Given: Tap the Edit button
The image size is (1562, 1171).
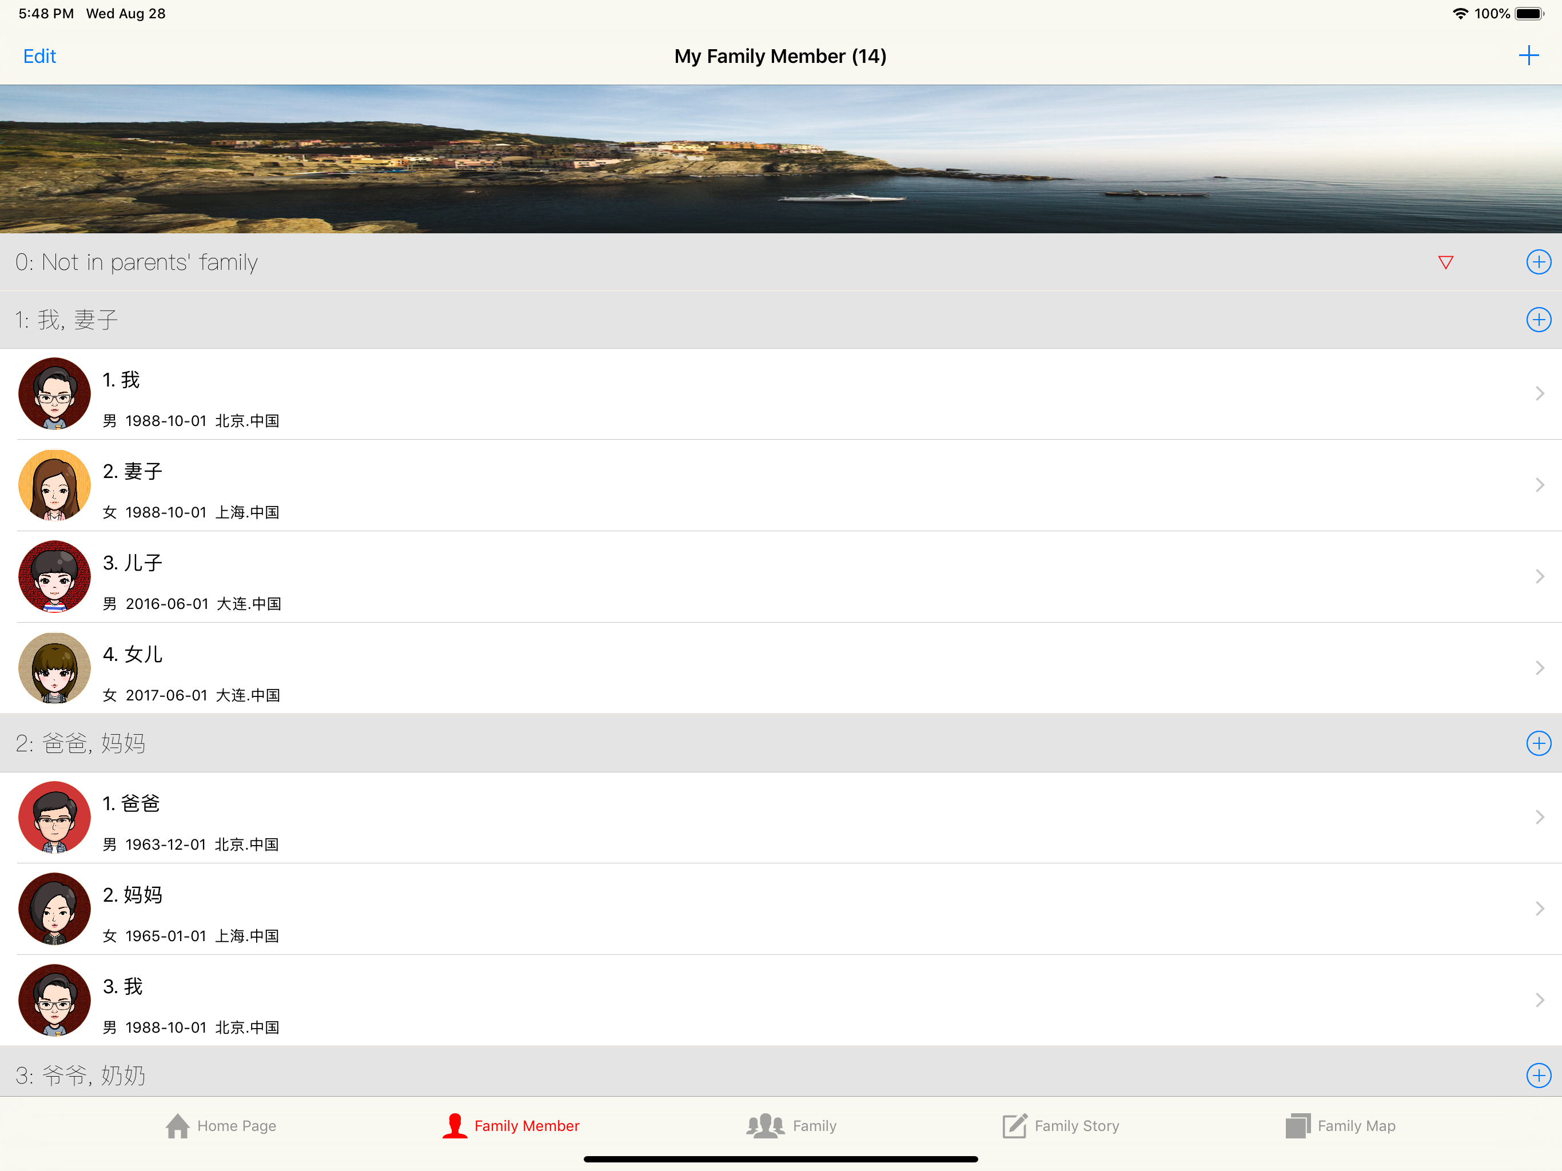Looking at the screenshot, I should 39,56.
